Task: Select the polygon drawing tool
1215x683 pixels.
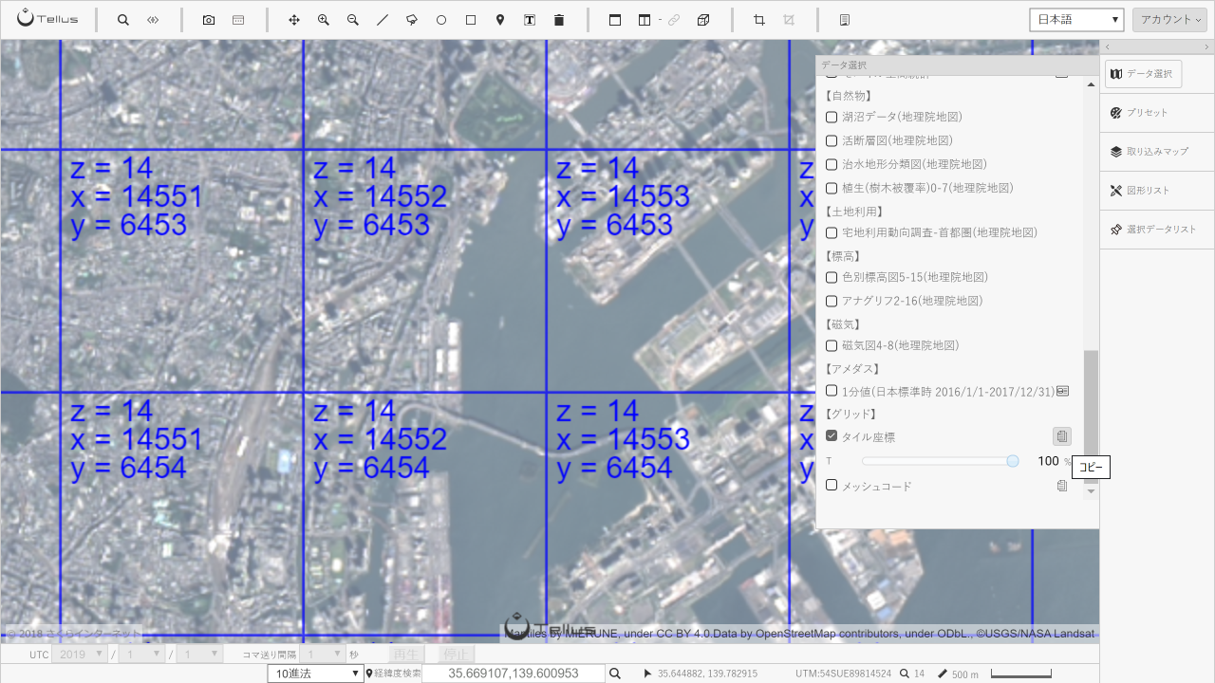Action: [412, 20]
